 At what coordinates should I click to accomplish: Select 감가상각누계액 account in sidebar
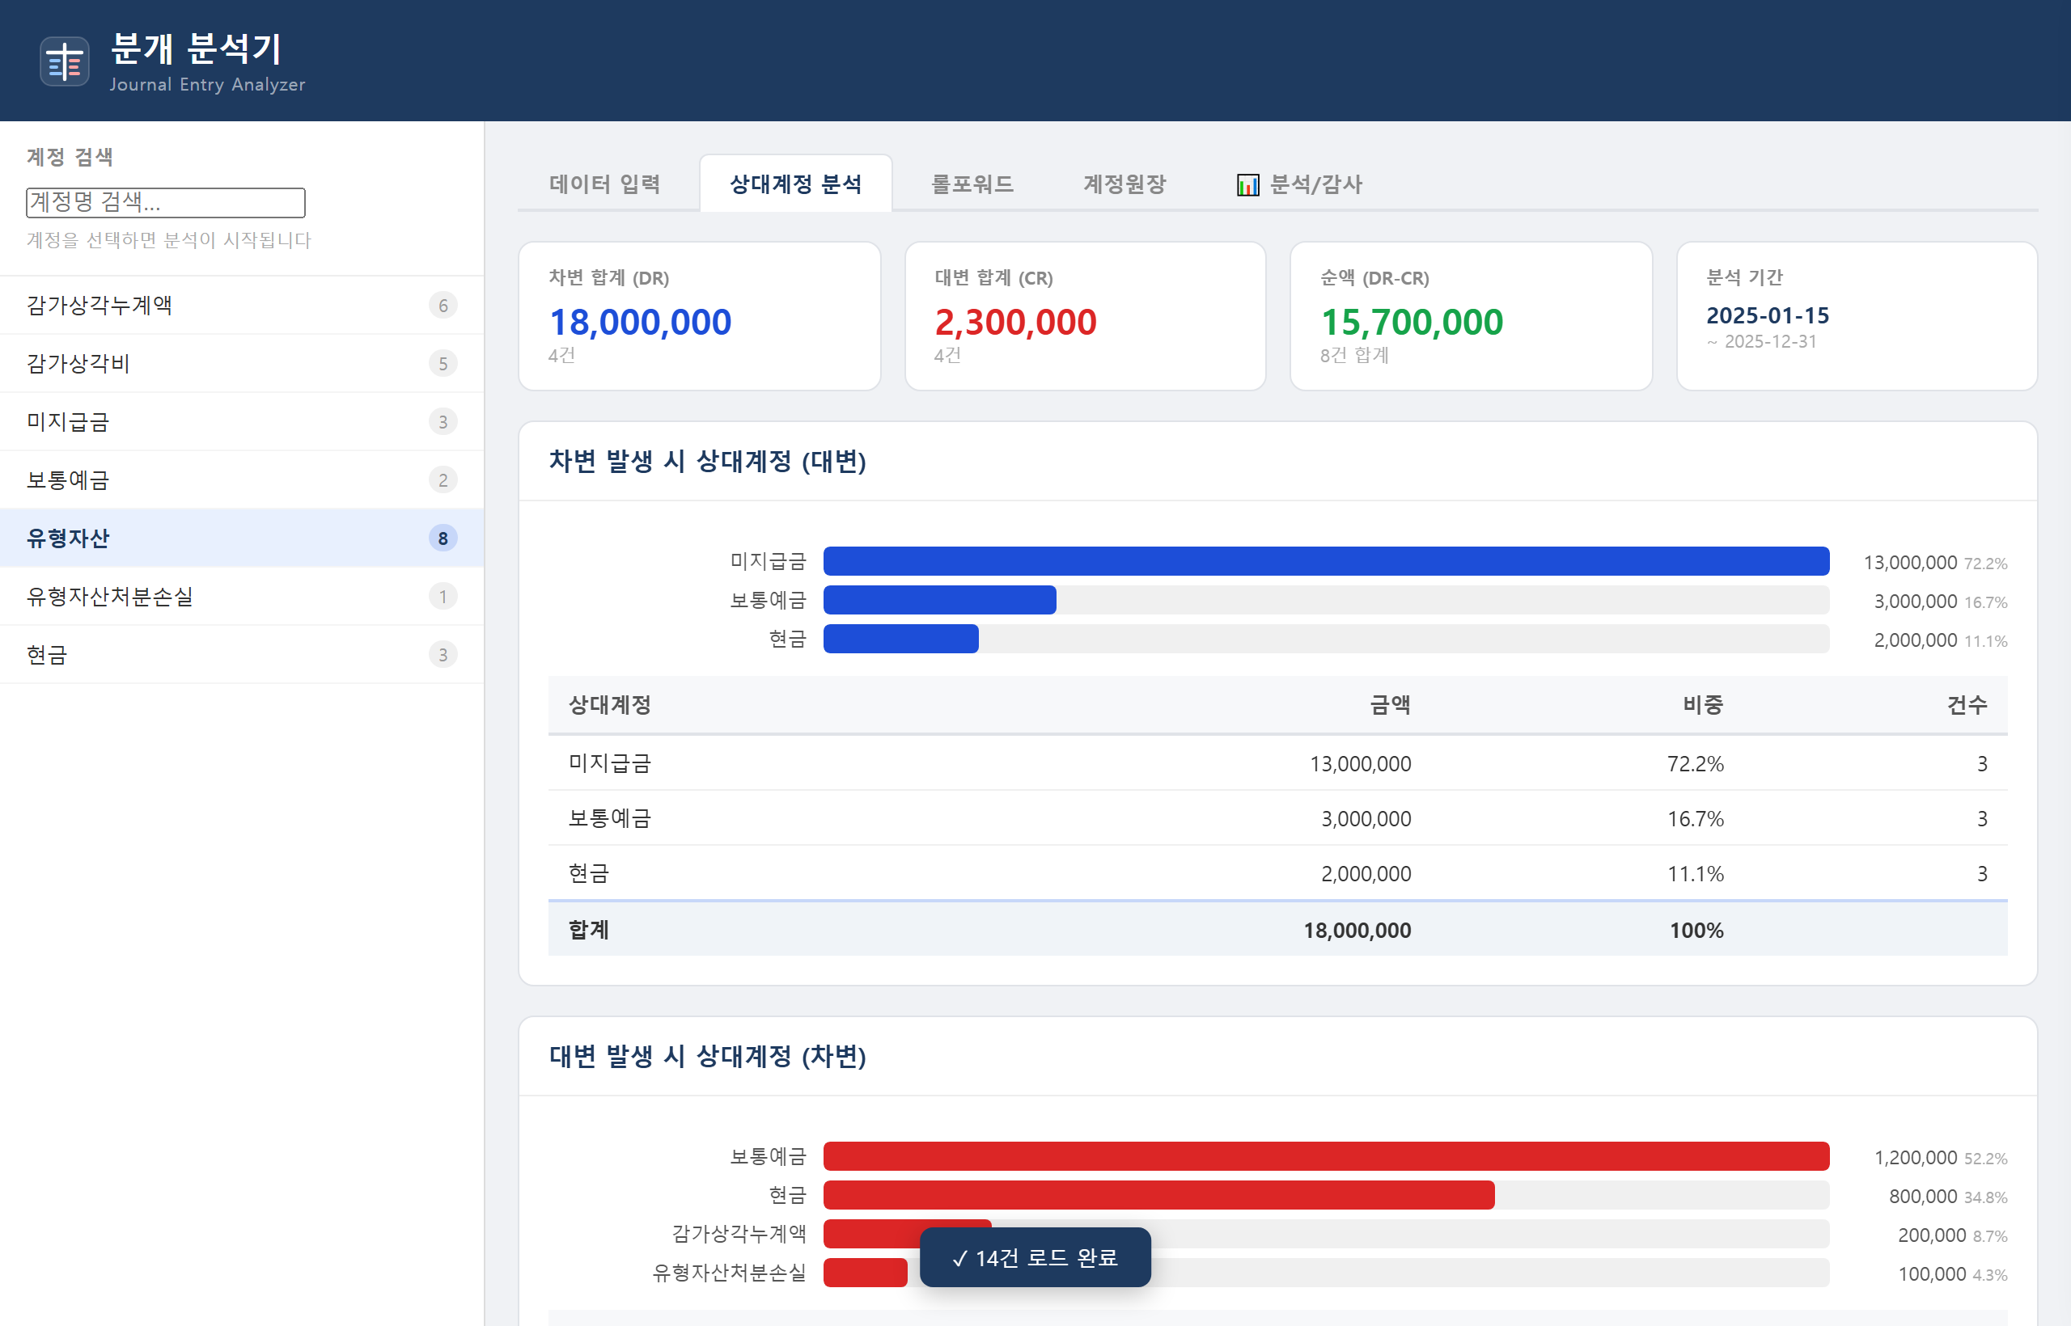tap(242, 305)
